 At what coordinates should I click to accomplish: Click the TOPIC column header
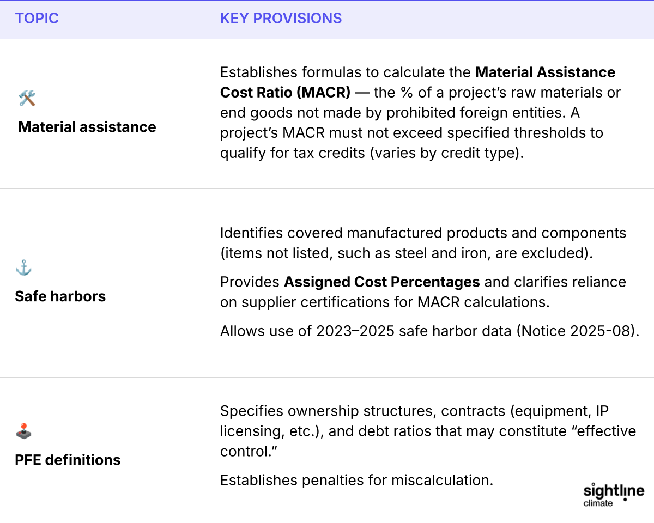coord(37,18)
